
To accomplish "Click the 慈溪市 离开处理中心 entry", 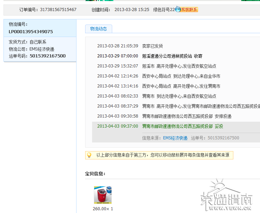I will click(x=179, y=66).
